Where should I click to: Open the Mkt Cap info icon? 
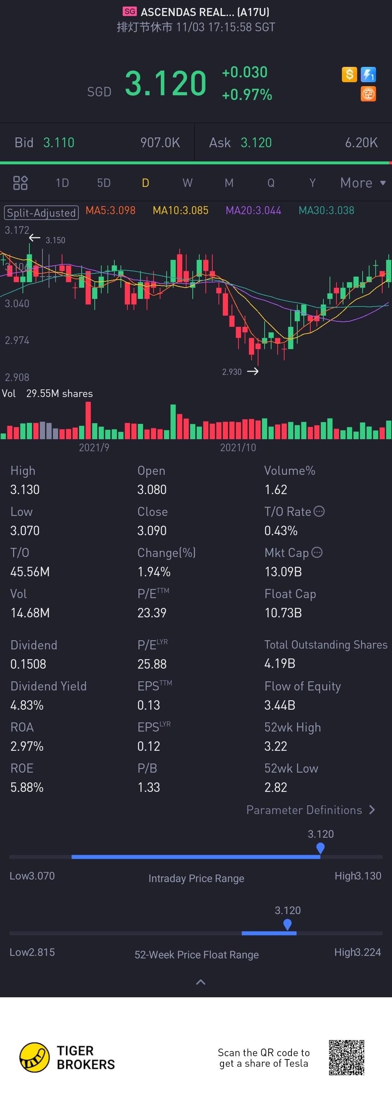pyautogui.click(x=317, y=552)
